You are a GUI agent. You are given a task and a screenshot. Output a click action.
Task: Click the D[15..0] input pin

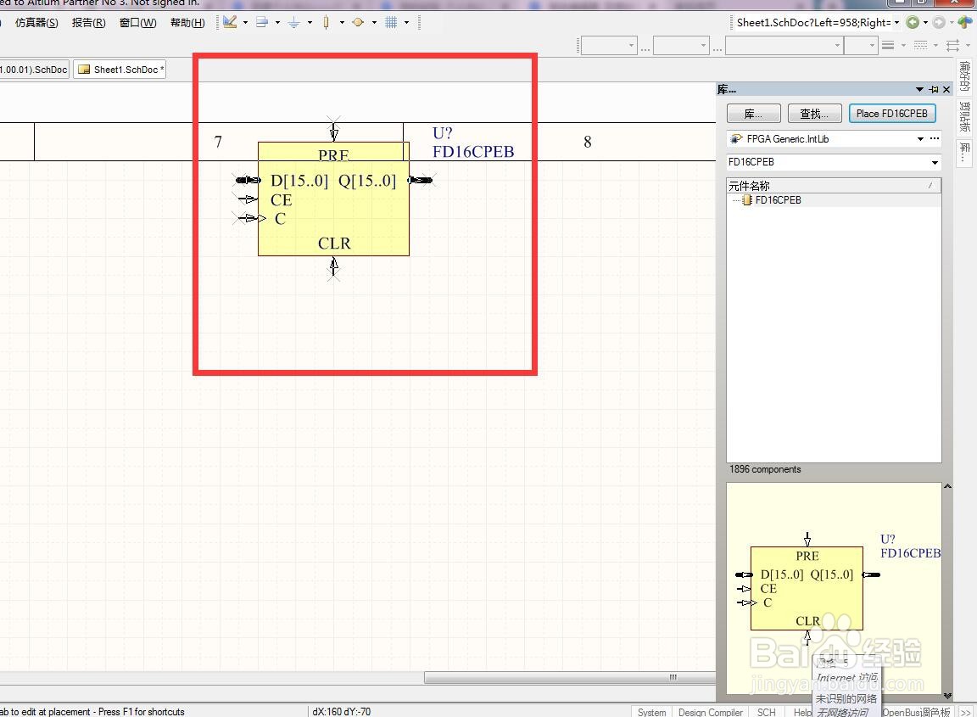pyautogui.click(x=248, y=180)
